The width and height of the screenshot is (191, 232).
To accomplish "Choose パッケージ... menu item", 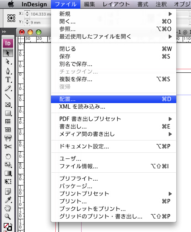I will (114, 186).
